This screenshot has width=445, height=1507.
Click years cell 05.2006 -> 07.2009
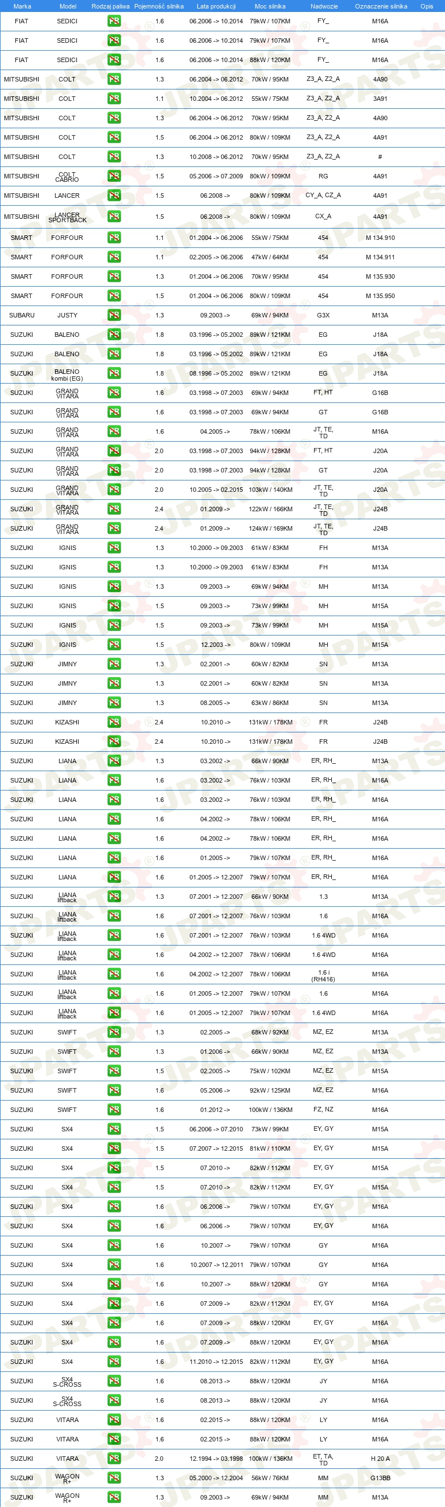(216, 176)
